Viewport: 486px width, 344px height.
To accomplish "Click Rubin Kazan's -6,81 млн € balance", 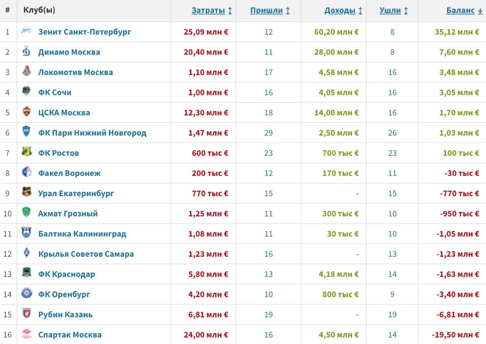I will pyautogui.click(x=458, y=314).
